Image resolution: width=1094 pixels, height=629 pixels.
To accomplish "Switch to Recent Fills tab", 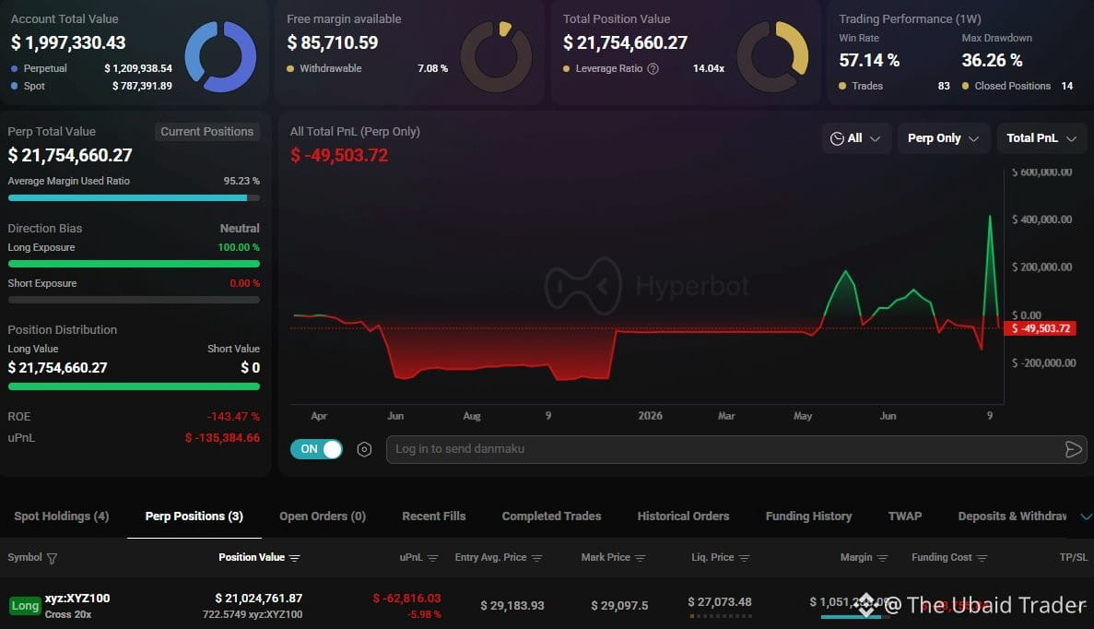I will pos(433,516).
